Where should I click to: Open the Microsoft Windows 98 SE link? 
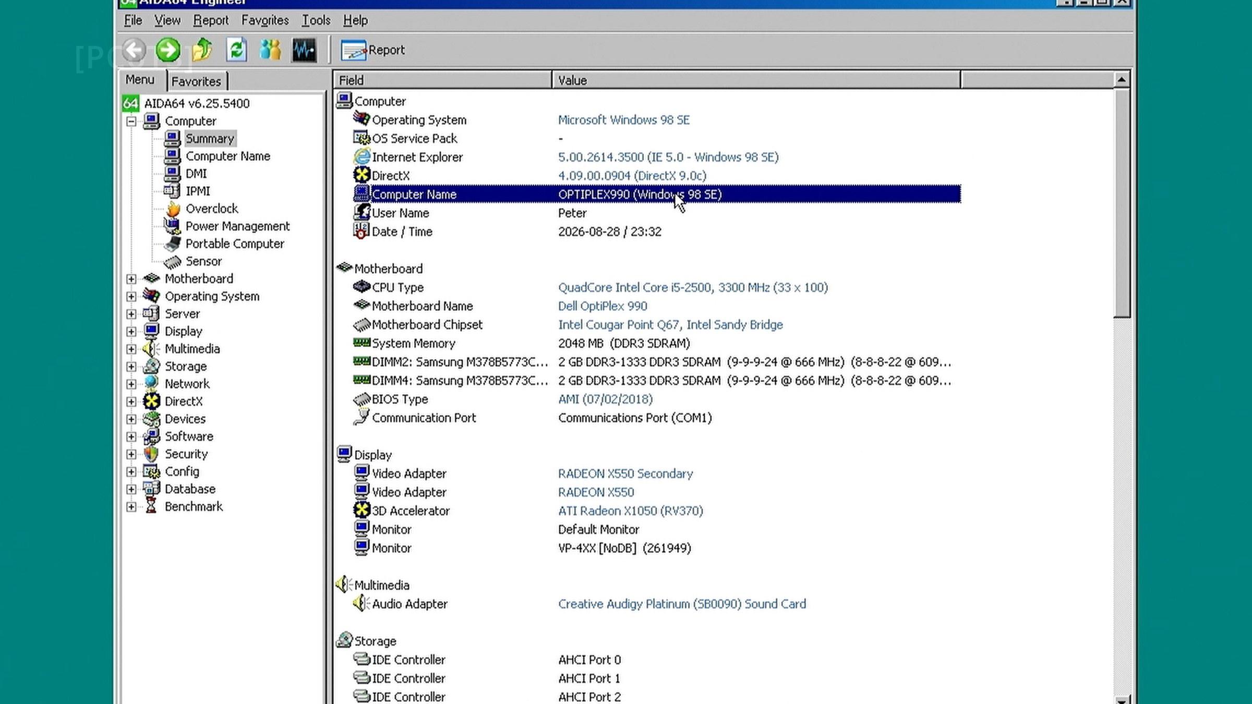click(624, 120)
